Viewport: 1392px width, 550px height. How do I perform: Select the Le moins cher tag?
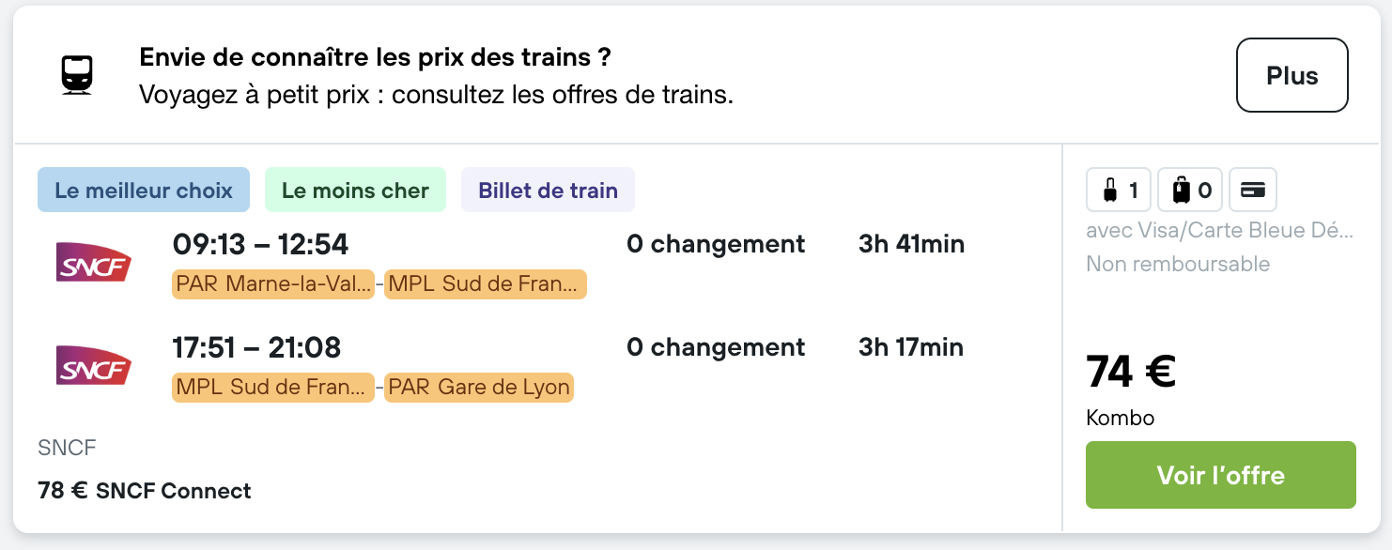tap(355, 191)
